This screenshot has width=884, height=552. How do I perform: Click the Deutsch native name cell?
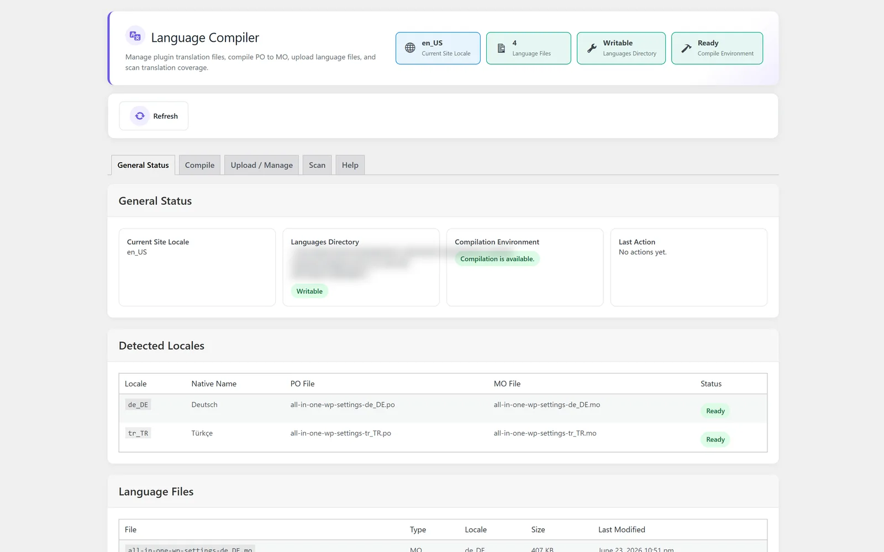204,405
